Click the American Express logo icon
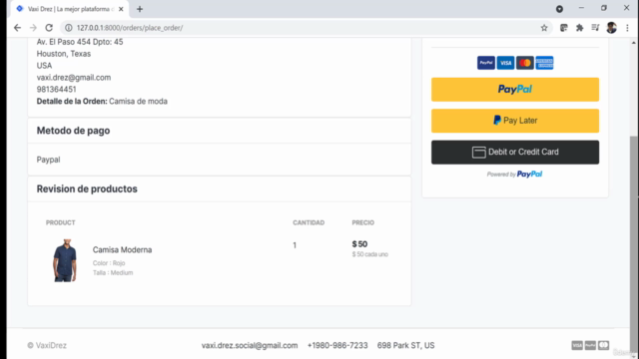Viewport: 639px width, 359px height. pos(544,63)
